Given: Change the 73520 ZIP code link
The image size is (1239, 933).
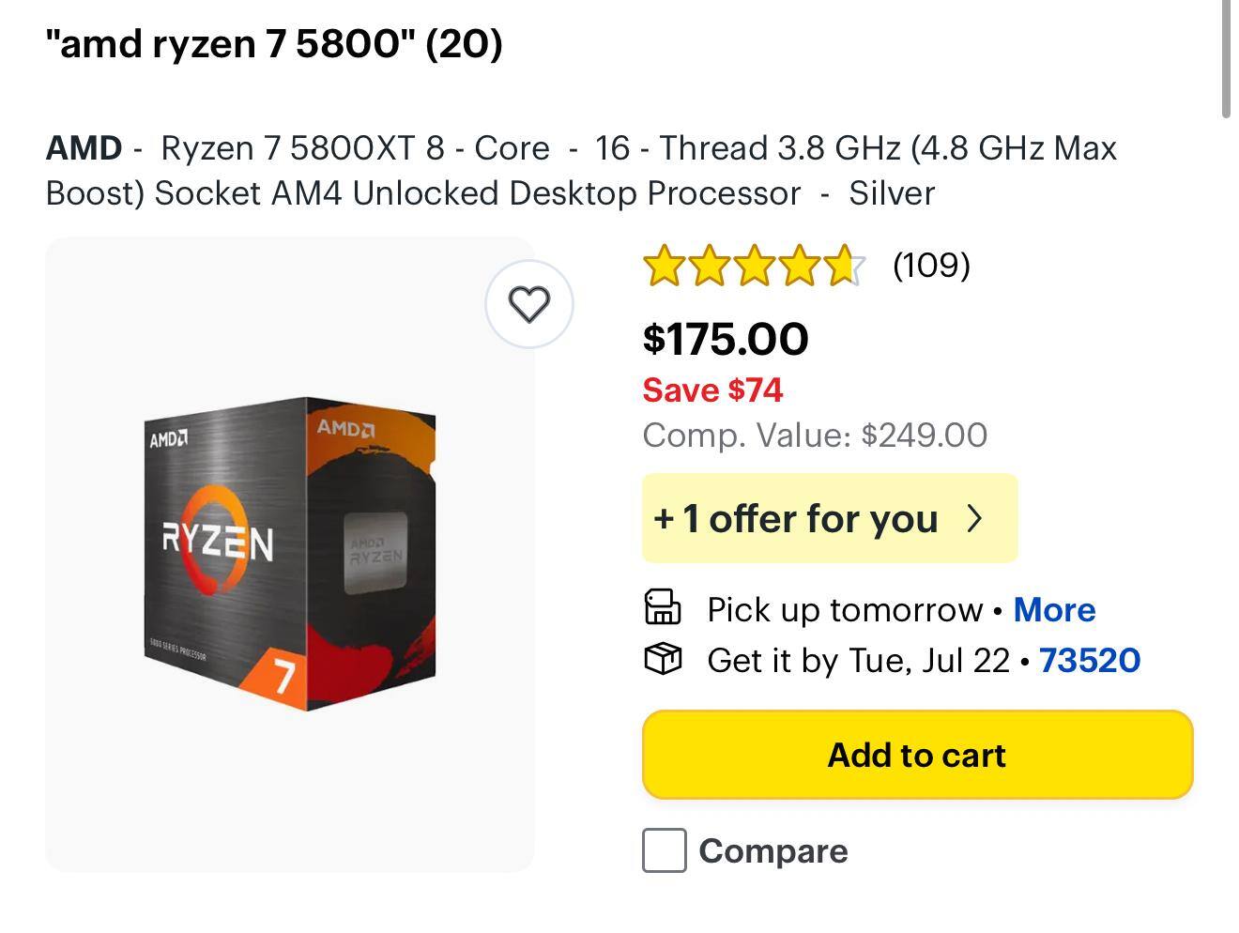Looking at the screenshot, I should [x=1089, y=660].
